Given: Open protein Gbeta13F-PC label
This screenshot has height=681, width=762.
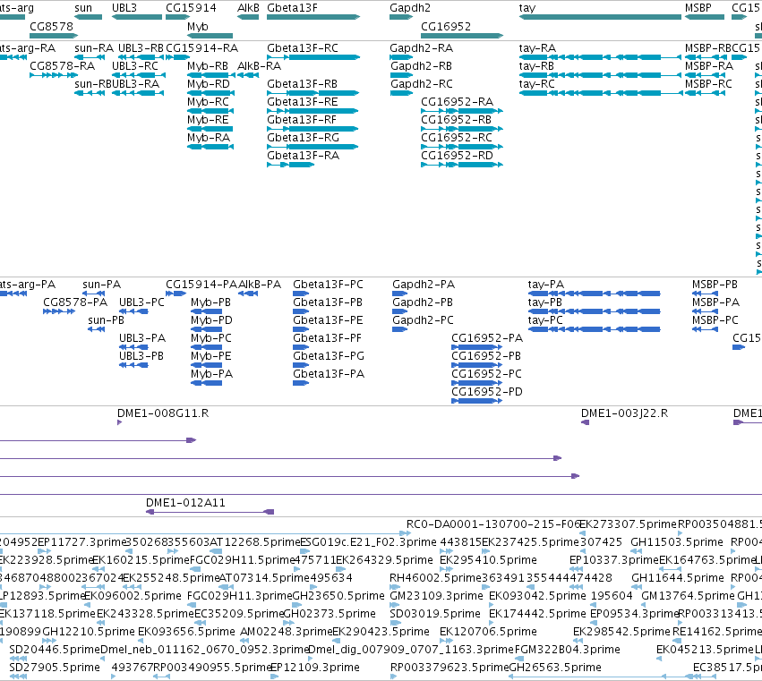Looking at the screenshot, I should (x=328, y=285).
